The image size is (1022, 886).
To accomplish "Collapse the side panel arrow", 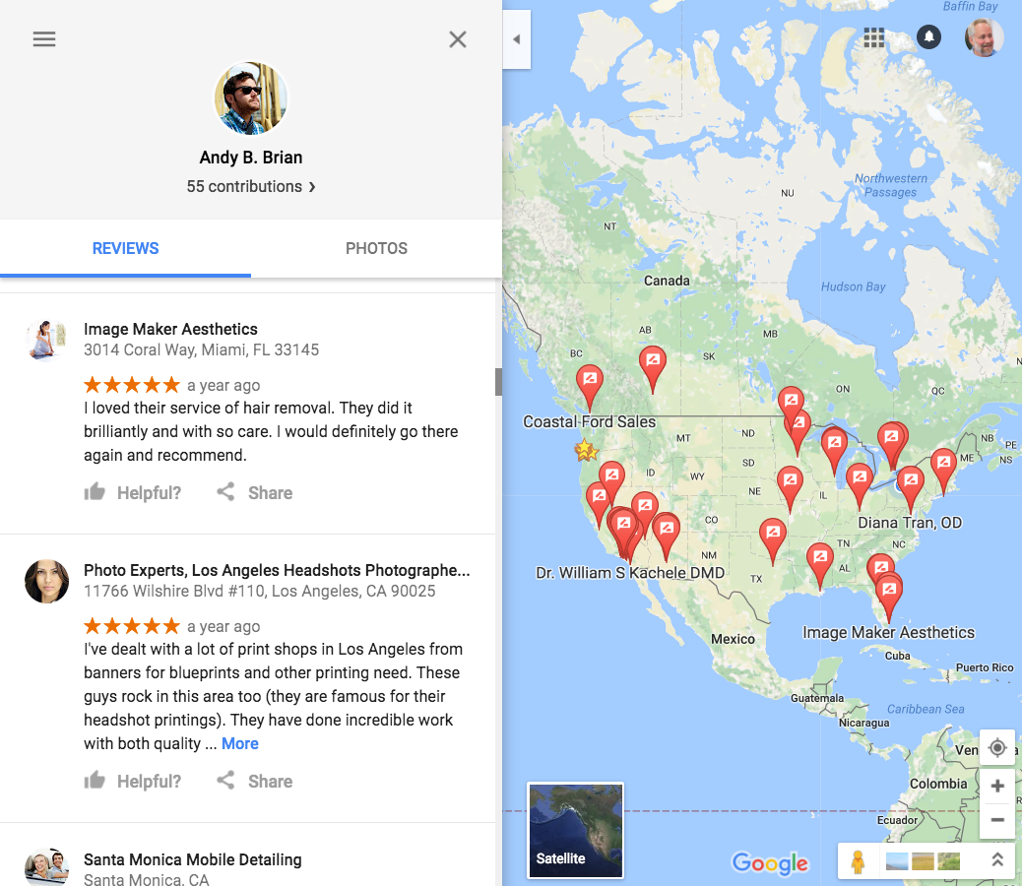I will 516,39.
